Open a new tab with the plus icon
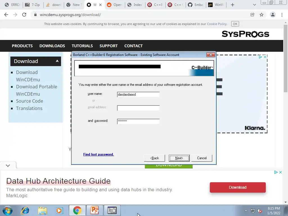Image resolution: width=288 pixels, height=216 pixels. click(x=233, y=5)
